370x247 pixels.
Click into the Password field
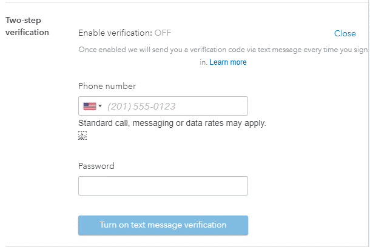pyautogui.click(x=163, y=186)
